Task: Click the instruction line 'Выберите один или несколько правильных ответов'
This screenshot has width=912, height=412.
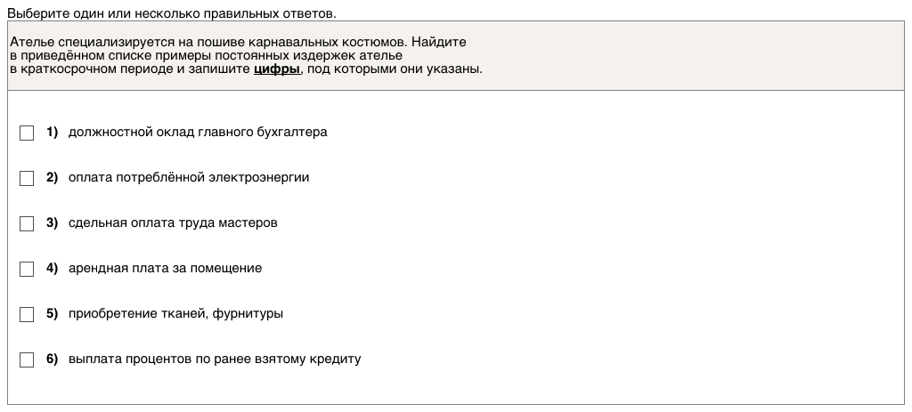Action: 172,15
